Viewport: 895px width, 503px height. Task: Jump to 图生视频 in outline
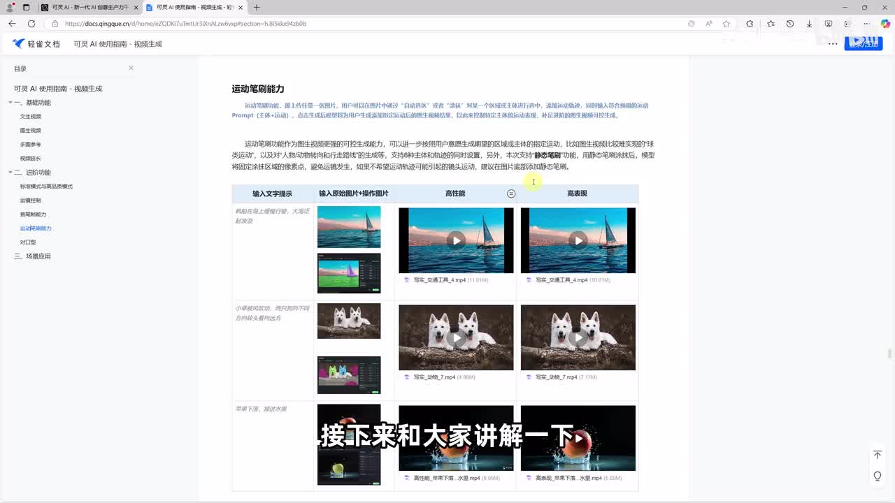click(31, 131)
